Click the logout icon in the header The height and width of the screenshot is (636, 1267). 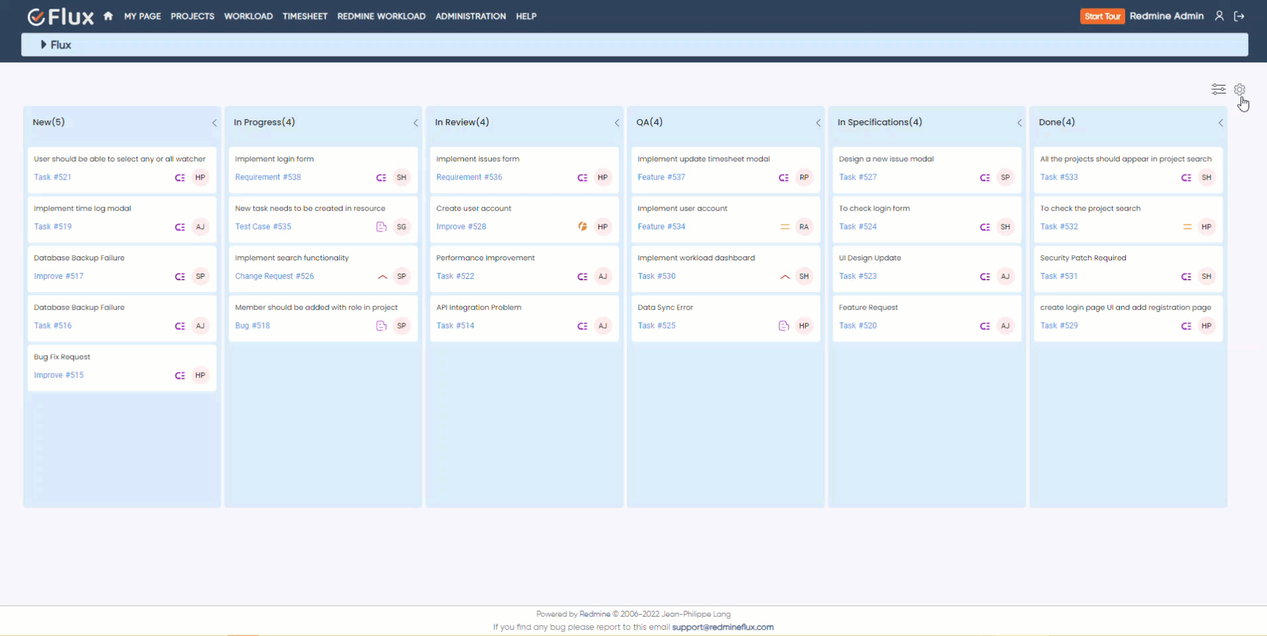[1240, 16]
